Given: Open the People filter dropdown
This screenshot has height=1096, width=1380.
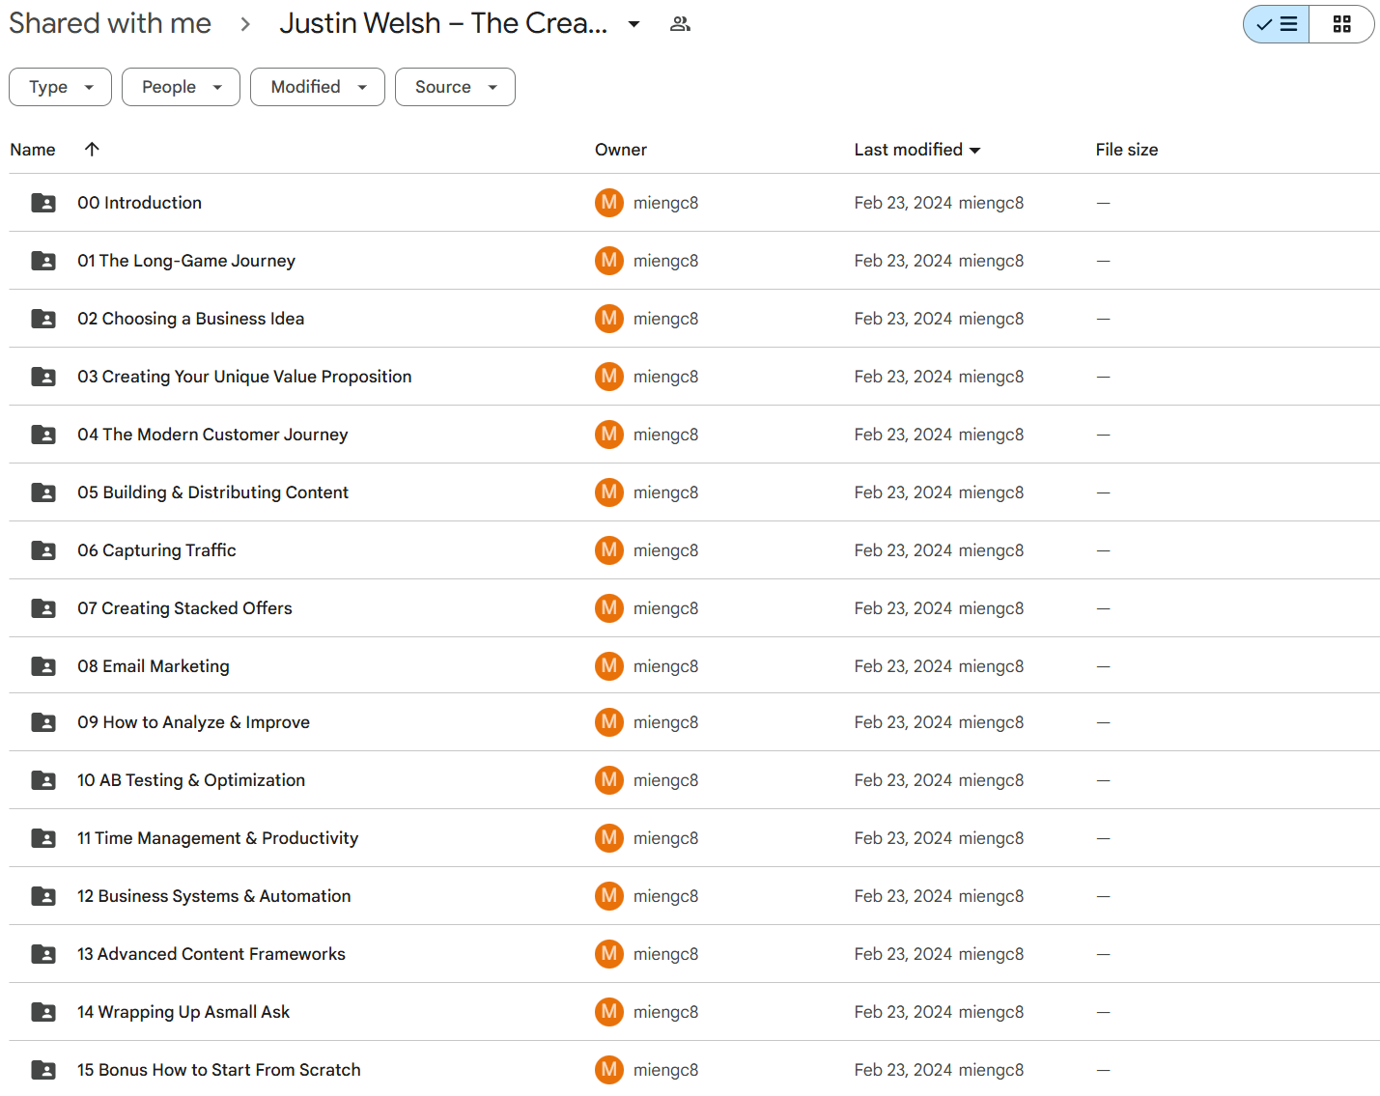Looking at the screenshot, I should point(181,87).
